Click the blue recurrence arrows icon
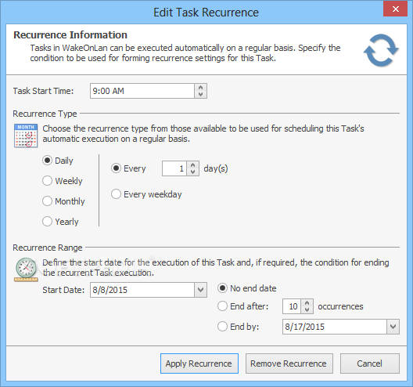The height and width of the screenshot is (387, 413). tap(381, 50)
